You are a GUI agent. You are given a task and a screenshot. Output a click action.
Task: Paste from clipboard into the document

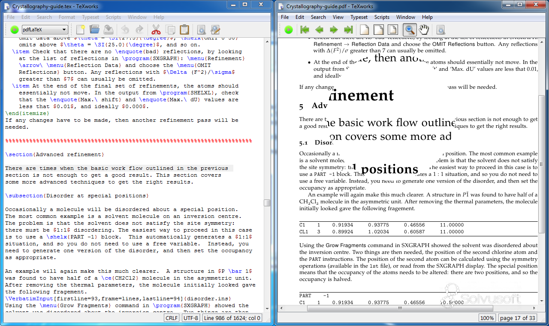(184, 30)
